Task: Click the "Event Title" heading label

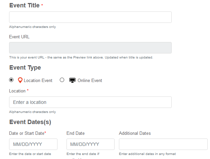Action: tap(24, 5)
